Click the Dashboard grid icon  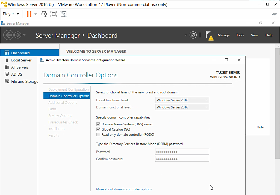[7, 53]
